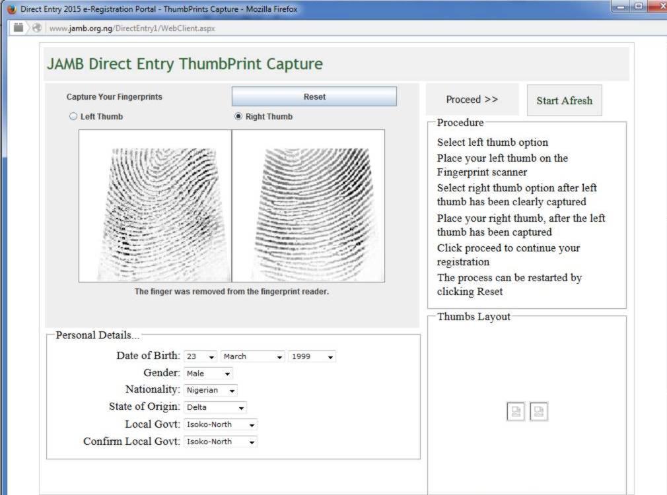The width and height of the screenshot is (667, 495).
Task: Click the Proceed >> button
Action: (472, 100)
